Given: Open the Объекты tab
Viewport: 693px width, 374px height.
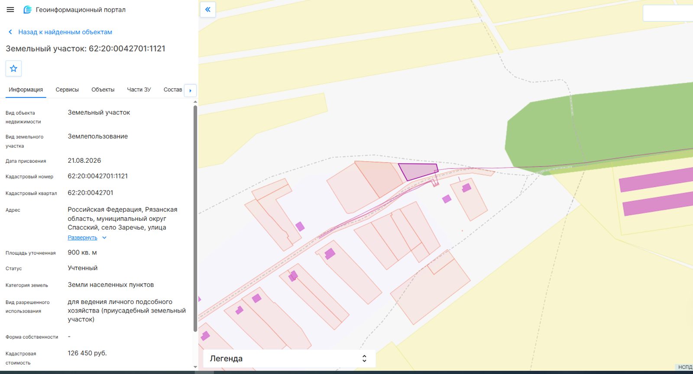Looking at the screenshot, I should tap(103, 90).
